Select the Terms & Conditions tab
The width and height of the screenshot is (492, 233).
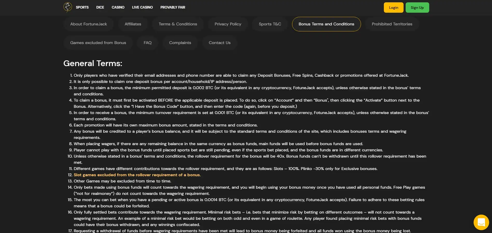point(178,24)
